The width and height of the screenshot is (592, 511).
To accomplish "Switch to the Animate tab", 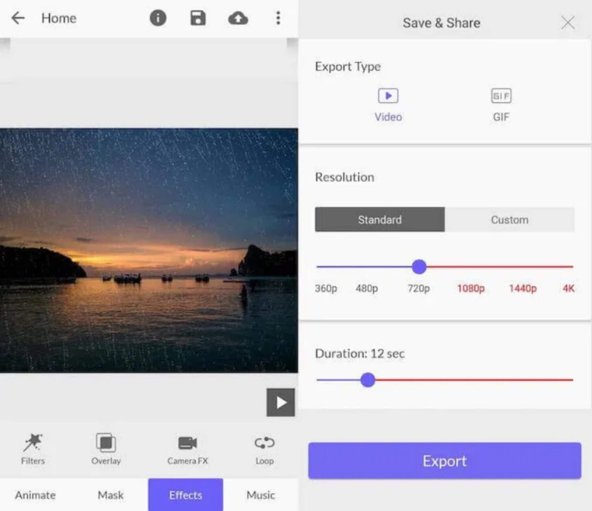I will click(35, 495).
